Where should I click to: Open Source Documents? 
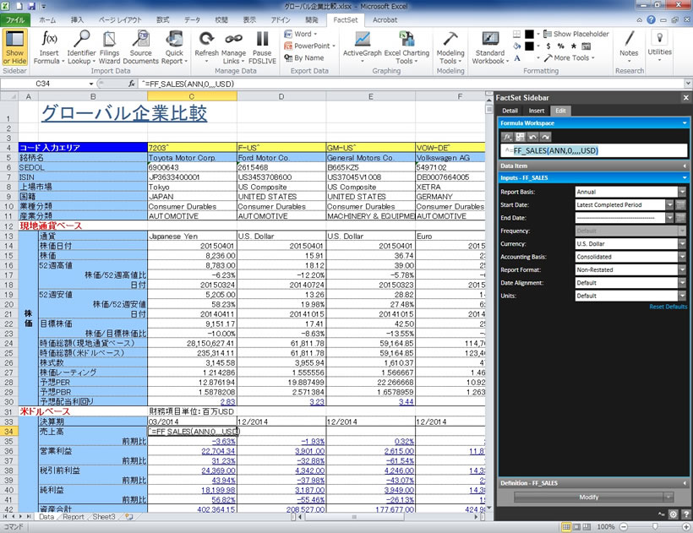[140, 47]
